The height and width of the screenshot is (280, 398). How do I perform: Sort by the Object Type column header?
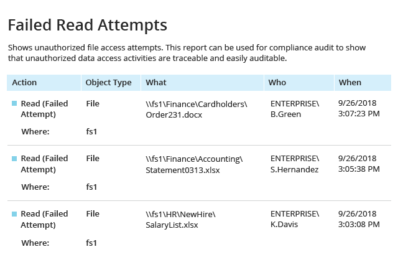(x=111, y=83)
